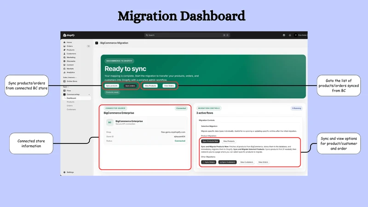Click the green Connected status value
The image size is (368, 207).
tap(180, 141)
